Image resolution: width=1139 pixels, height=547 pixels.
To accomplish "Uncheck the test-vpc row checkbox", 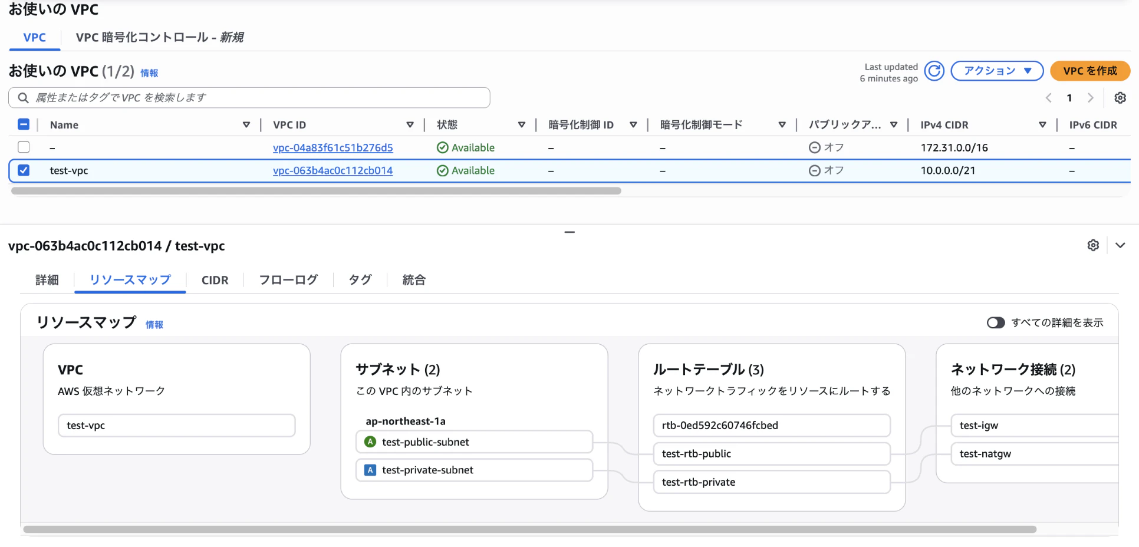I will [x=24, y=170].
